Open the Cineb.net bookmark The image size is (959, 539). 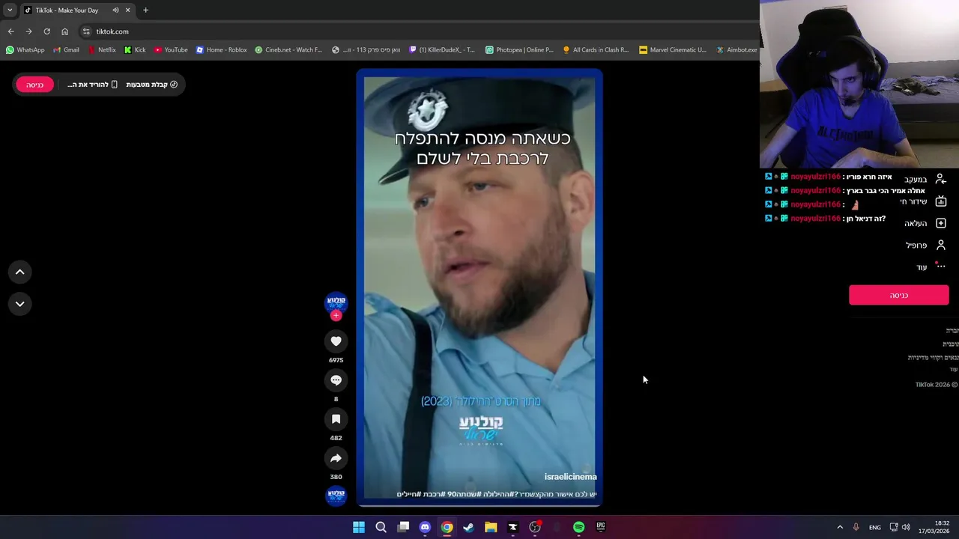point(288,50)
